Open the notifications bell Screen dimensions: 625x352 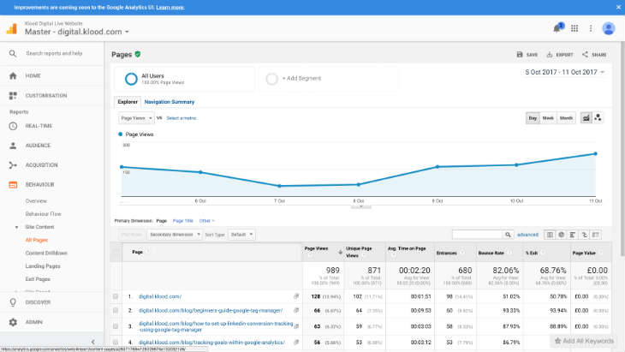[x=558, y=28]
